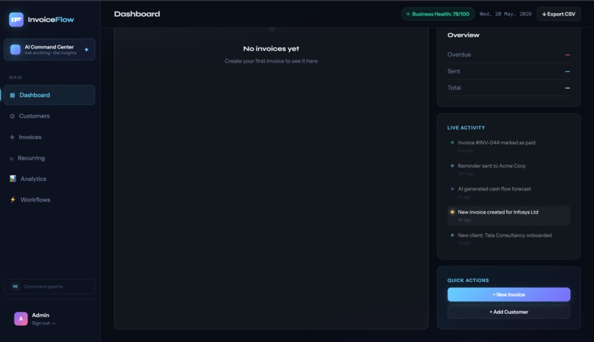Select 'New invoice created for Infosys Ltd' activity
This screenshot has width=594, height=342.
[x=509, y=215]
